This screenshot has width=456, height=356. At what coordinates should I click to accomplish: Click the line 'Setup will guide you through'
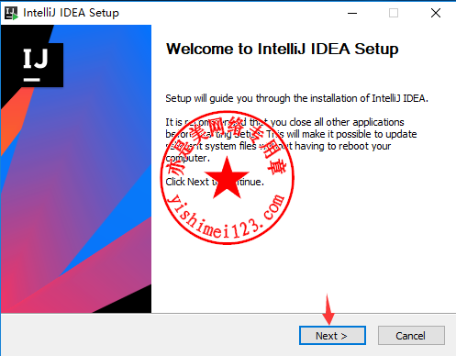tap(296, 98)
